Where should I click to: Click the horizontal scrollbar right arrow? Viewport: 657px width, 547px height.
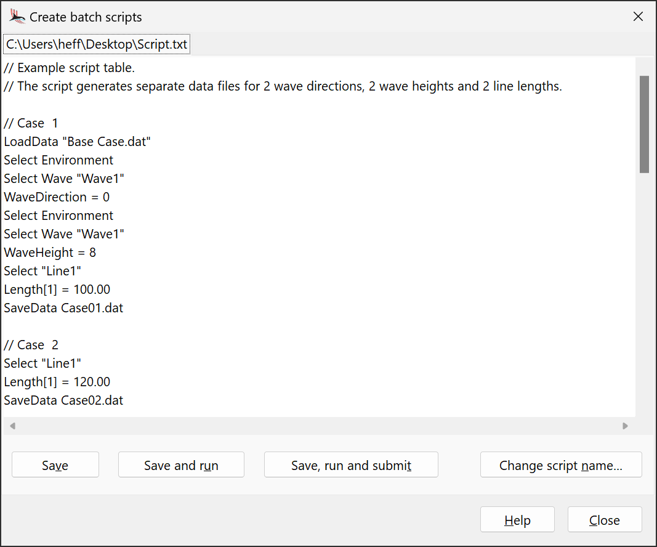click(625, 426)
